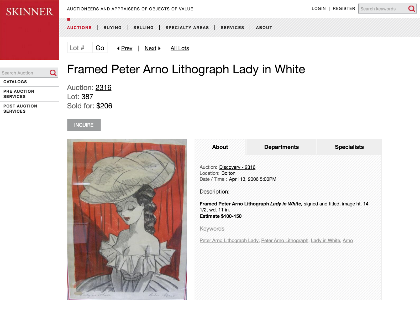Open the Specialty Areas menu
The width and height of the screenshot is (420, 311).
(187, 28)
